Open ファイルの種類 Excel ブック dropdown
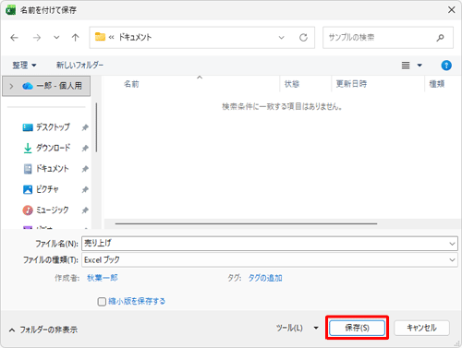462x348 pixels. click(x=270, y=260)
